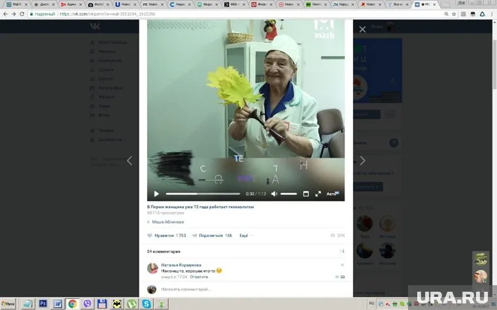Expand the Ещё menu under the post
Viewport: 497px width, 310px height.
tap(246, 236)
